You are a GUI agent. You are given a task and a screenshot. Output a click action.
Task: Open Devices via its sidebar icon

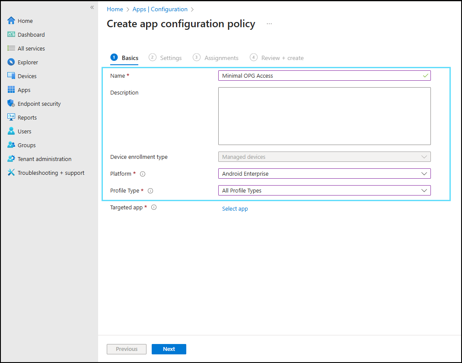click(11, 76)
